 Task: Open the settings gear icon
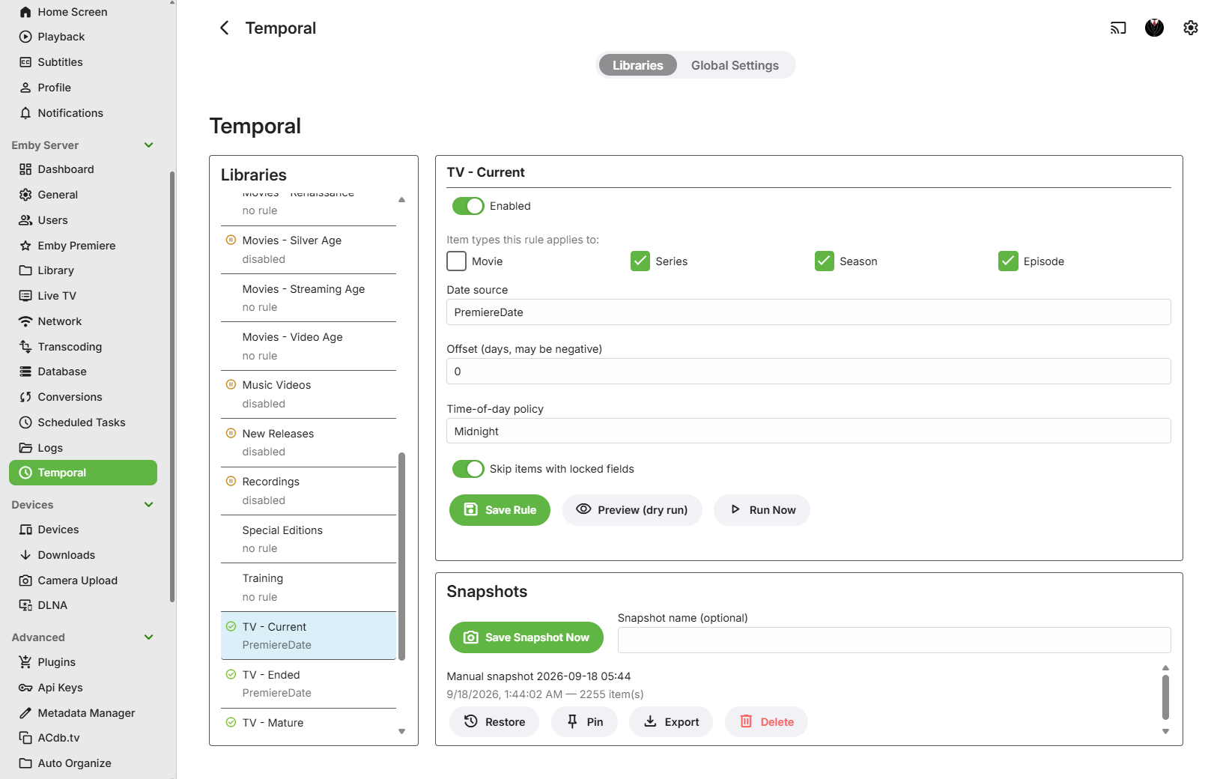[1190, 28]
